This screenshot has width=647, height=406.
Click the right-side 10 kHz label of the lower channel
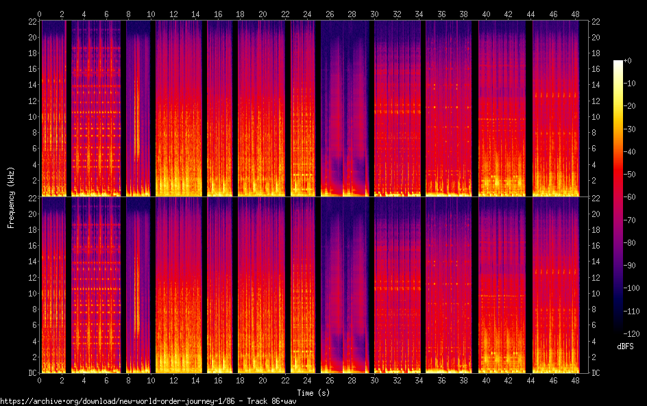tap(596, 293)
